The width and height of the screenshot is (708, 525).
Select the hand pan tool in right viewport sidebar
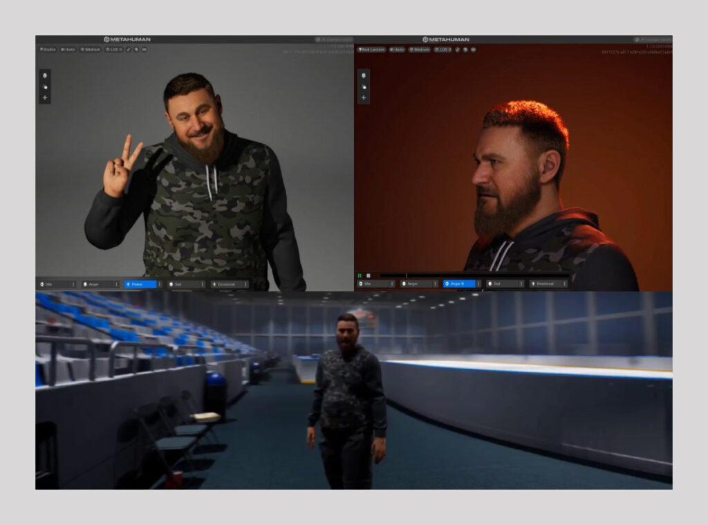click(x=364, y=86)
